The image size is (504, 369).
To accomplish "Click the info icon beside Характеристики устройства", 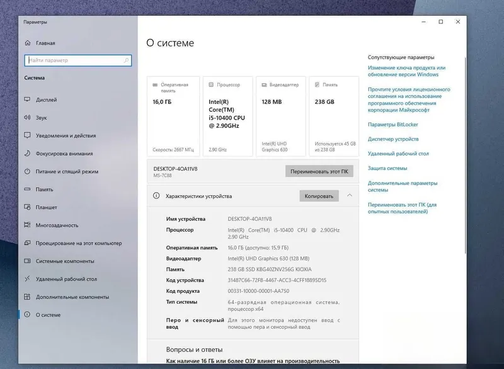I will (x=156, y=196).
